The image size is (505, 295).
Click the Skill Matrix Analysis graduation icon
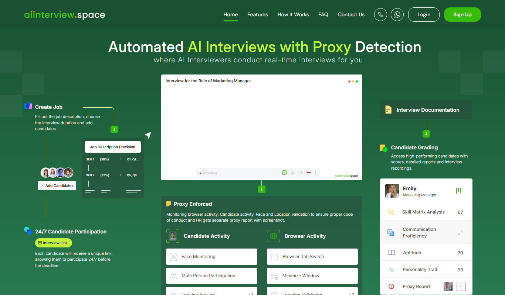coord(391,212)
